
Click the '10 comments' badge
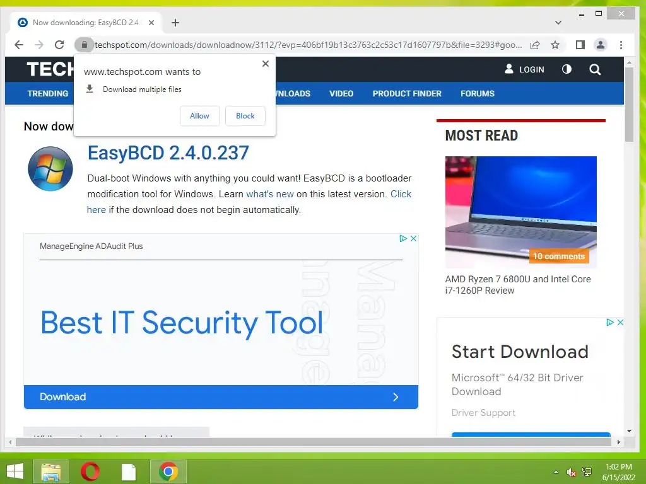click(x=559, y=256)
